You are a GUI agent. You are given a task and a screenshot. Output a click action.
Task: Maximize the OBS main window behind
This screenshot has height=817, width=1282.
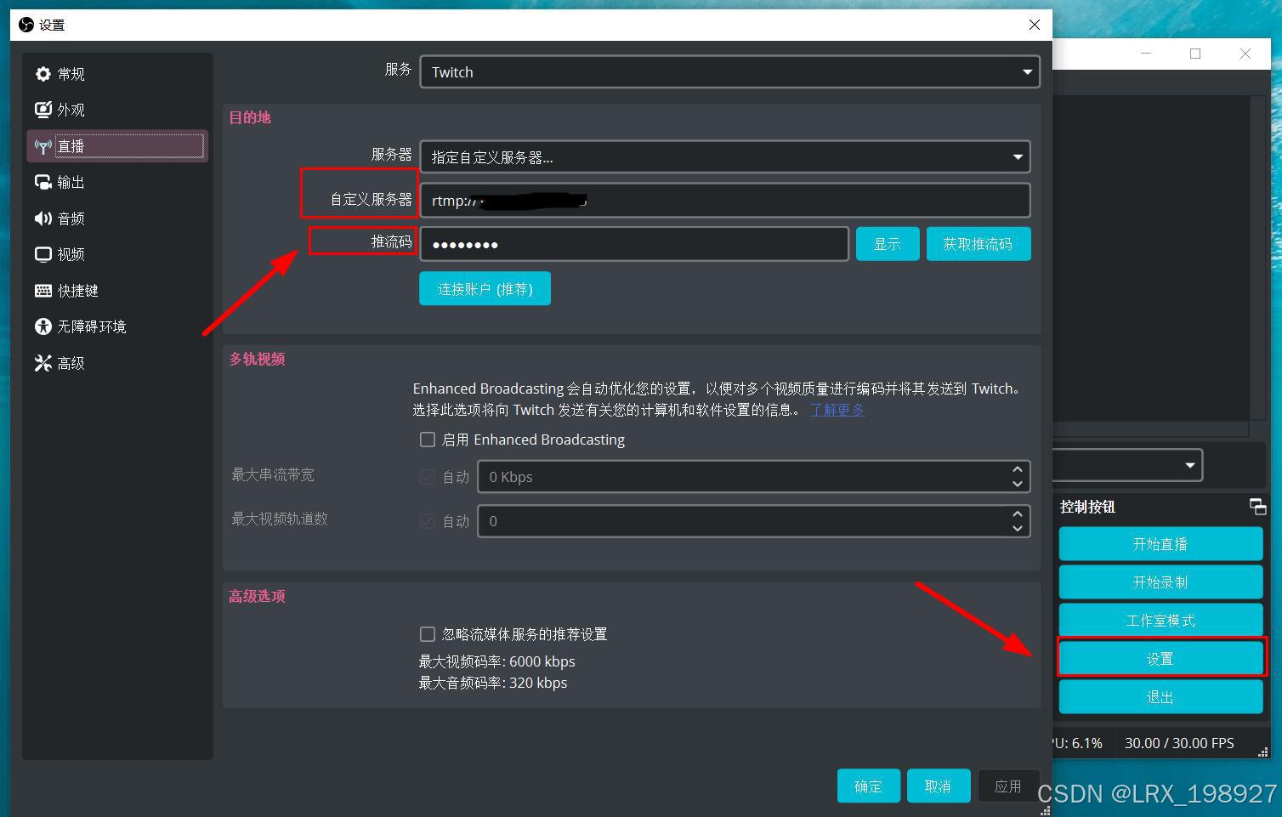1195,54
